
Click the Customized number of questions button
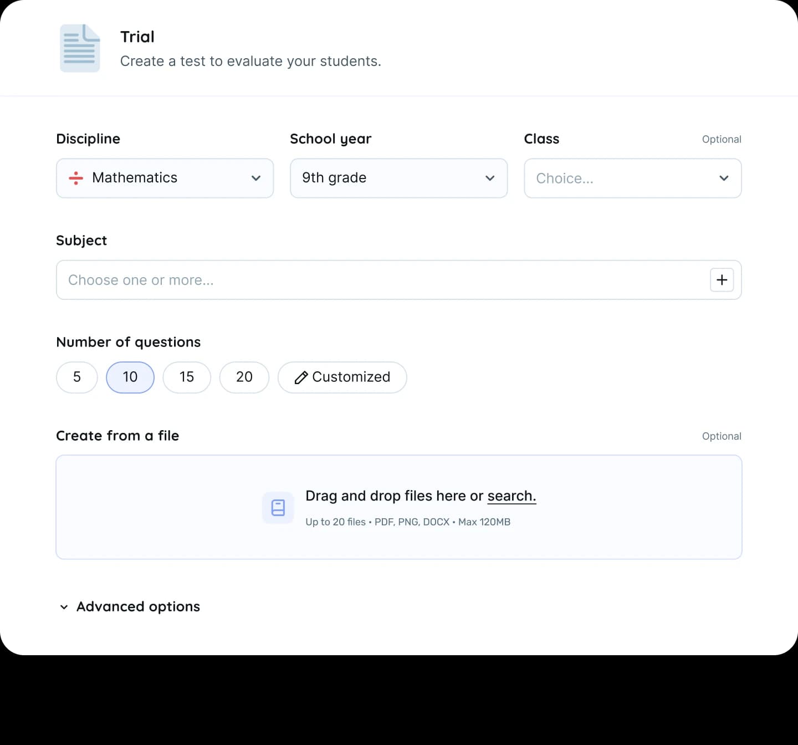point(342,377)
